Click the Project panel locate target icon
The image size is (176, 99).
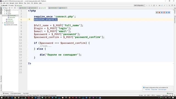9,8
